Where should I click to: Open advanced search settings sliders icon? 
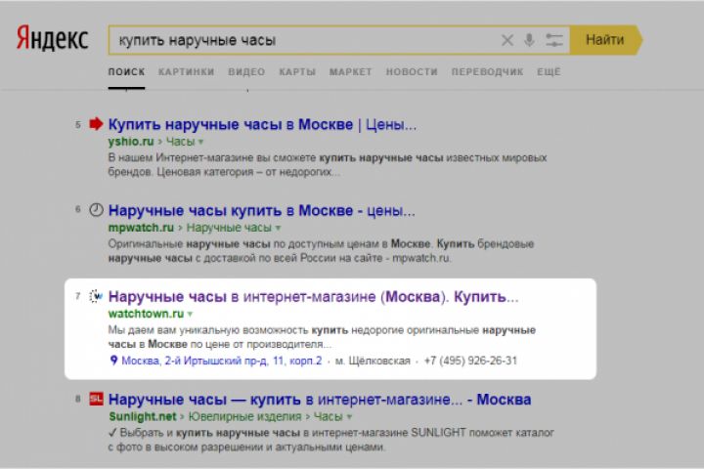point(554,40)
